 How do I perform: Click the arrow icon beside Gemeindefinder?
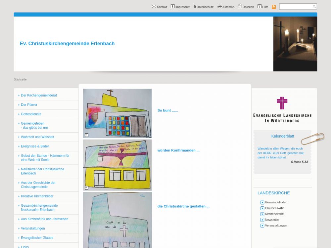[262, 202]
